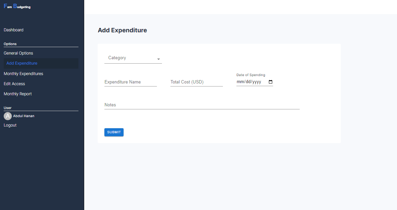Select the year segment of the date
397x210 pixels.
[x=257, y=82]
